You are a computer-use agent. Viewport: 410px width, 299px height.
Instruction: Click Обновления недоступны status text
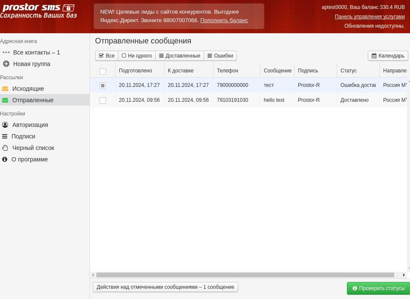(x=375, y=26)
